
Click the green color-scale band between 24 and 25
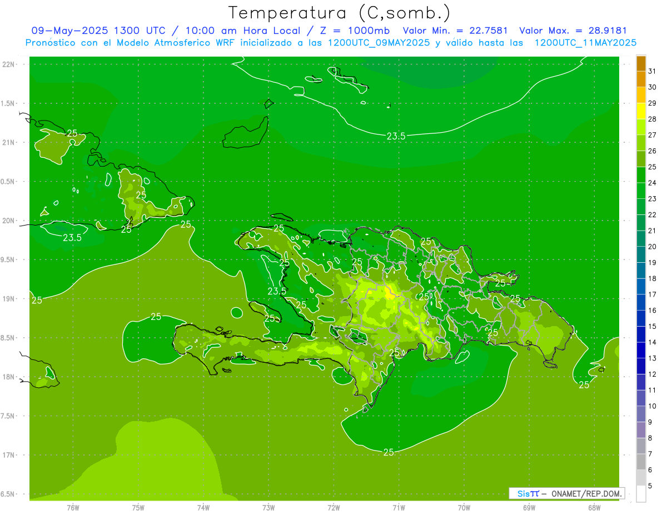(641, 175)
